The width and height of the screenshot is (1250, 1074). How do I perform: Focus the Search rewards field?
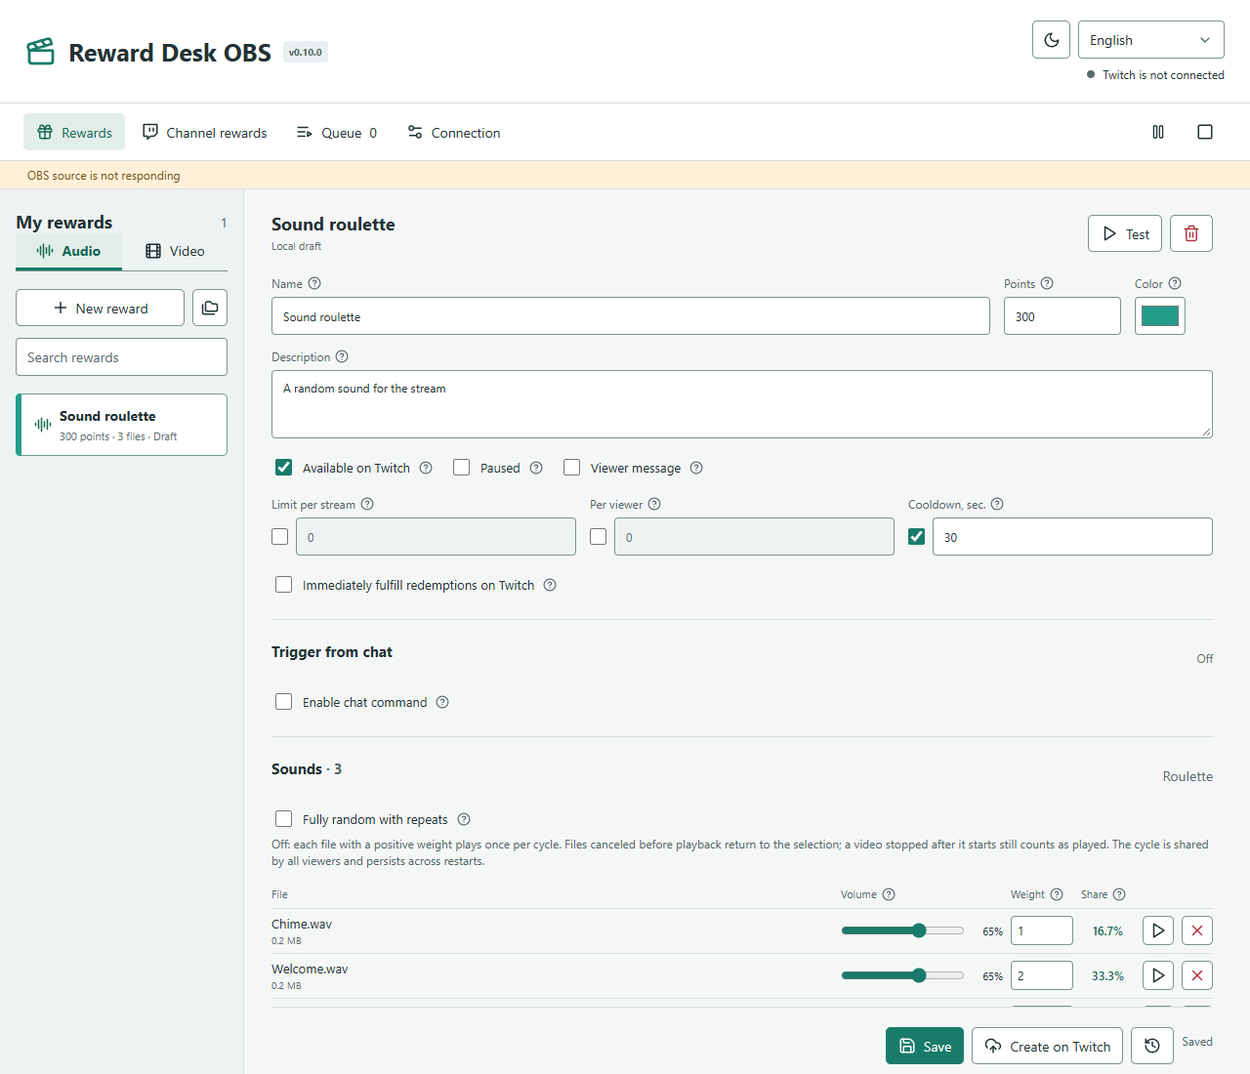coord(121,357)
